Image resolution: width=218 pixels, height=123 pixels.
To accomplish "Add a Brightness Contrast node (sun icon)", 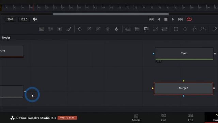I will point(108,29).
